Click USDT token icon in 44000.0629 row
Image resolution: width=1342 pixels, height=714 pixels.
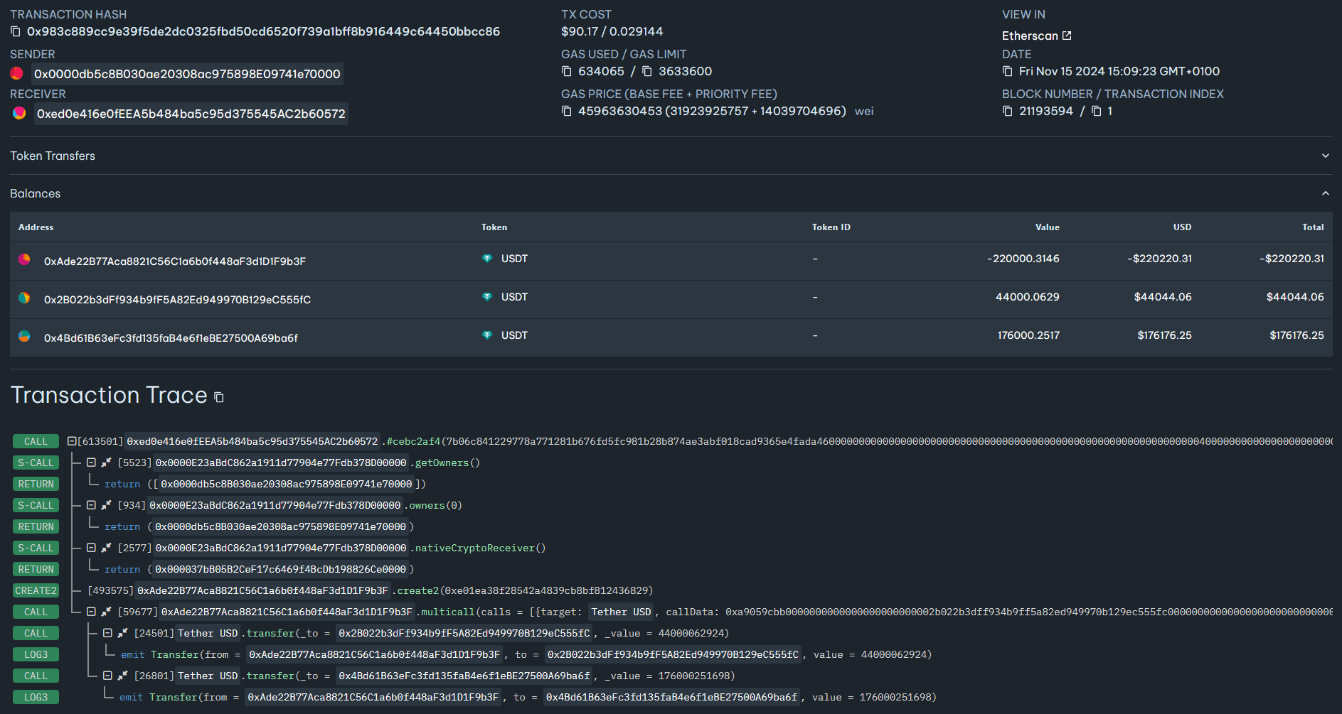[x=487, y=297]
